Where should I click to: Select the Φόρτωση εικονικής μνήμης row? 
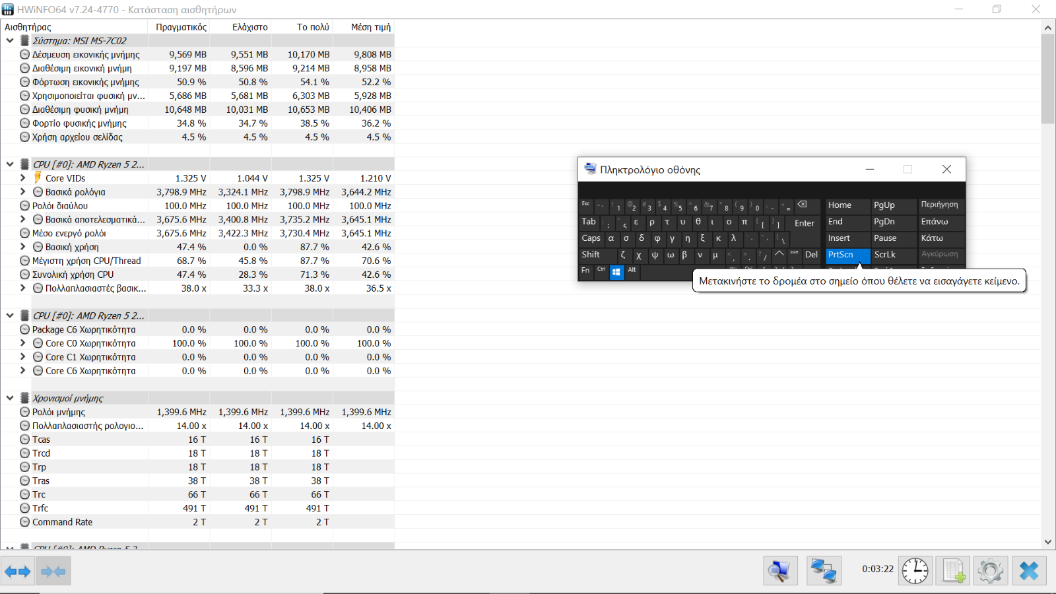pyautogui.click(x=198, y=82)
